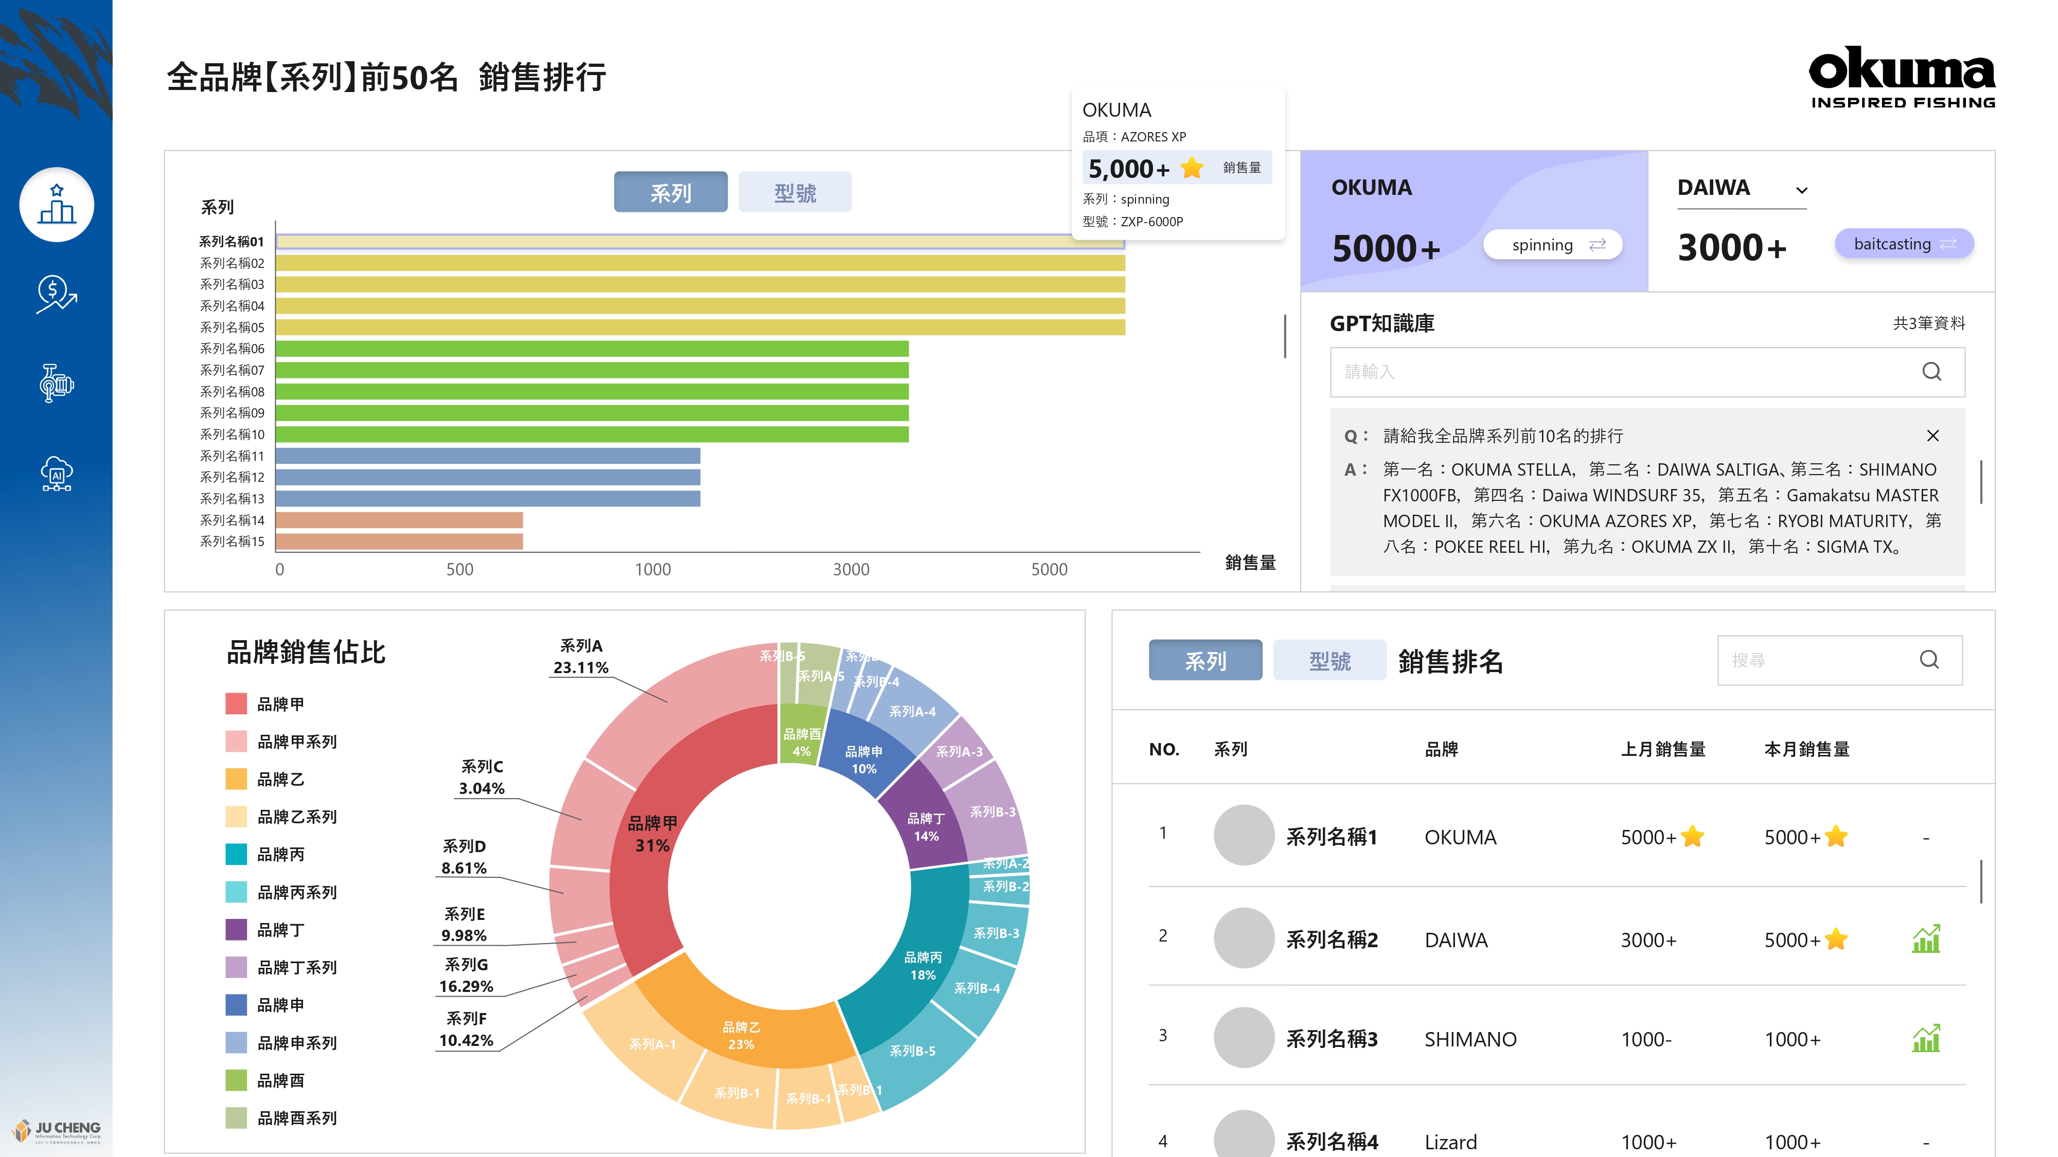Open the sales ranking sidebar icon

tap(56, 205)
